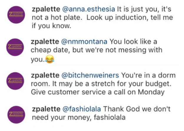Tap the 'stretch for your budget' comment text
Screen dimensions: 184x131
tap(131, 84)
